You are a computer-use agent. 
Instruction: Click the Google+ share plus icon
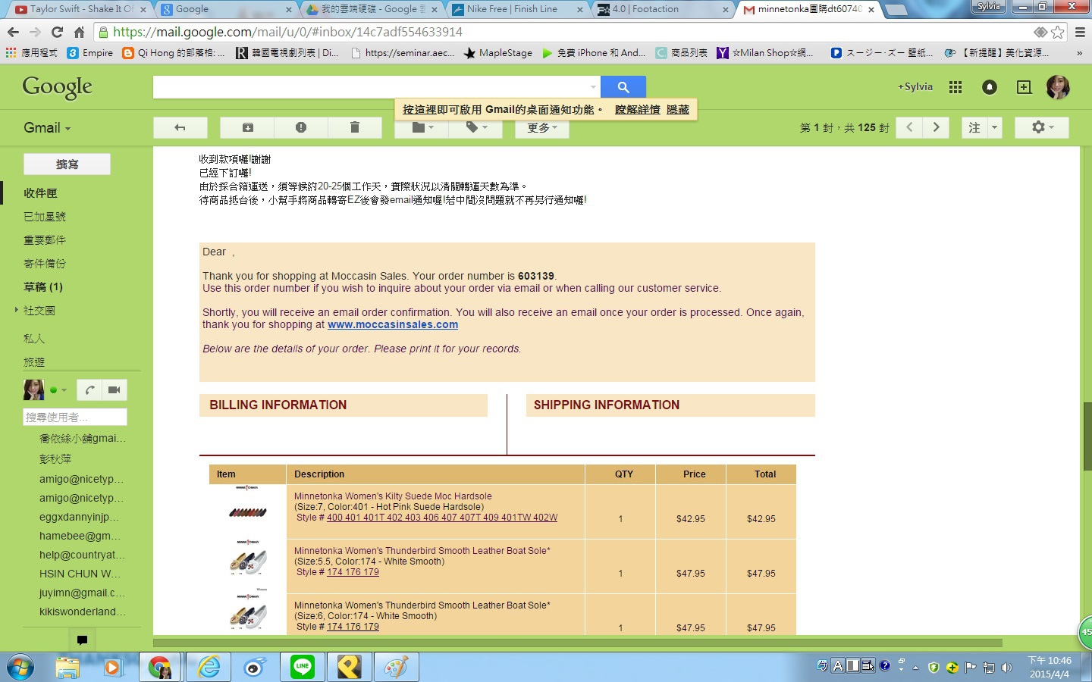1024,87
